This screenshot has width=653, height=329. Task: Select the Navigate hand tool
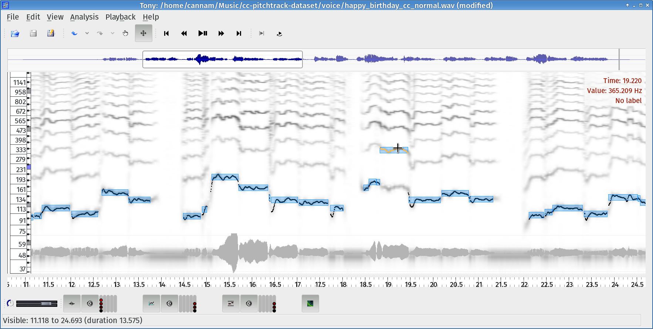click(x=125, y=34)
